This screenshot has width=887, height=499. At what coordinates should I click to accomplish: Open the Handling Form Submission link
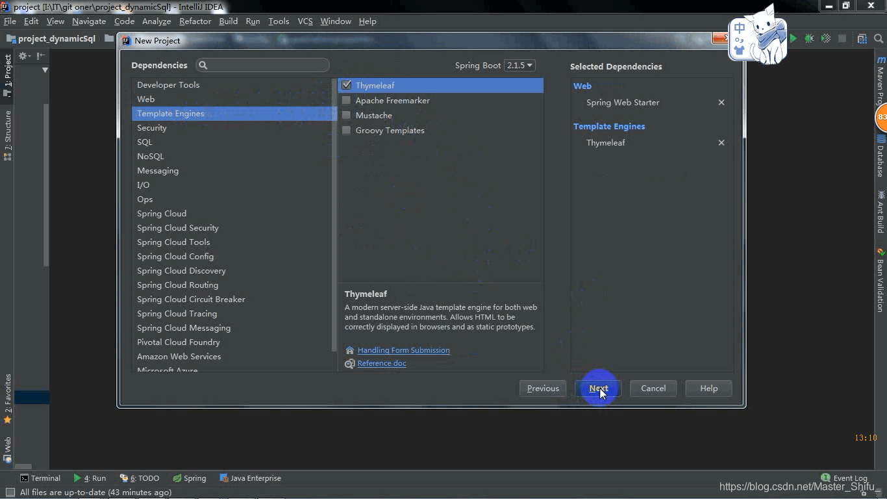(403, 350)
